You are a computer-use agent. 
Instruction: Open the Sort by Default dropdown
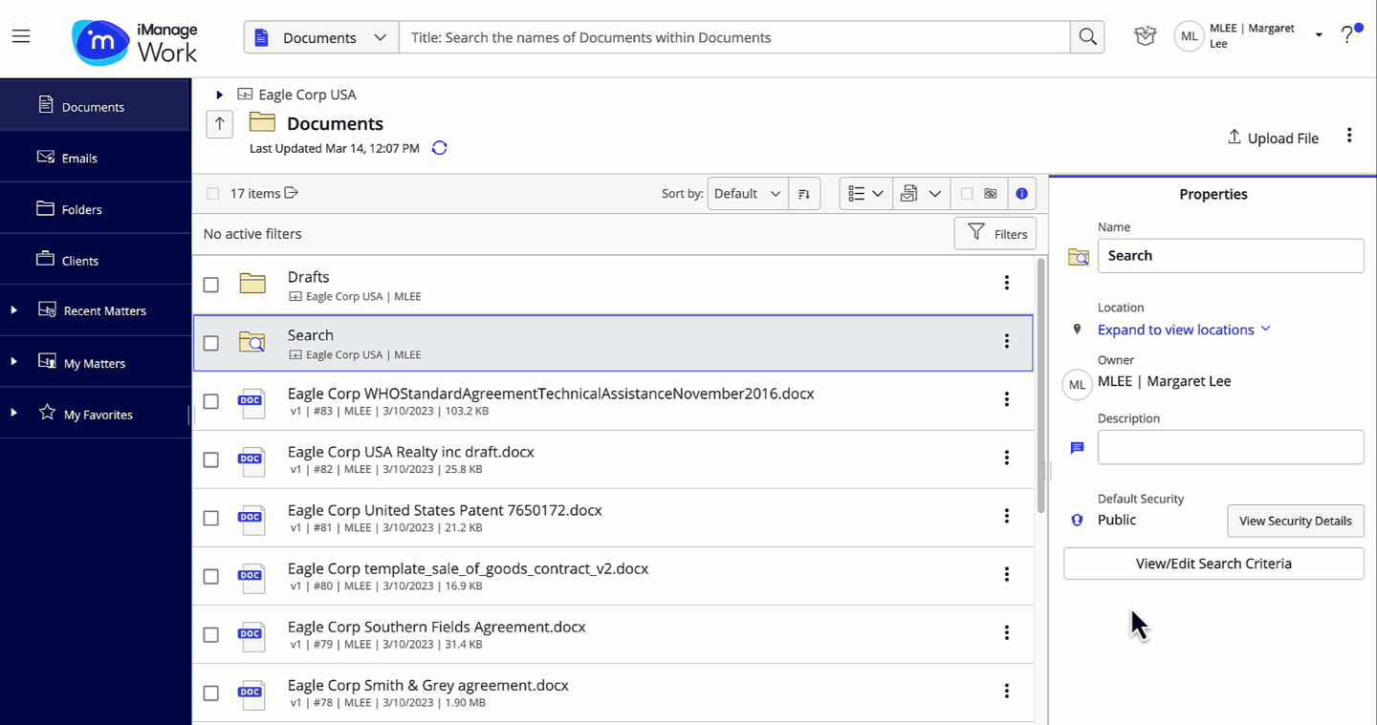pos(747,193)
